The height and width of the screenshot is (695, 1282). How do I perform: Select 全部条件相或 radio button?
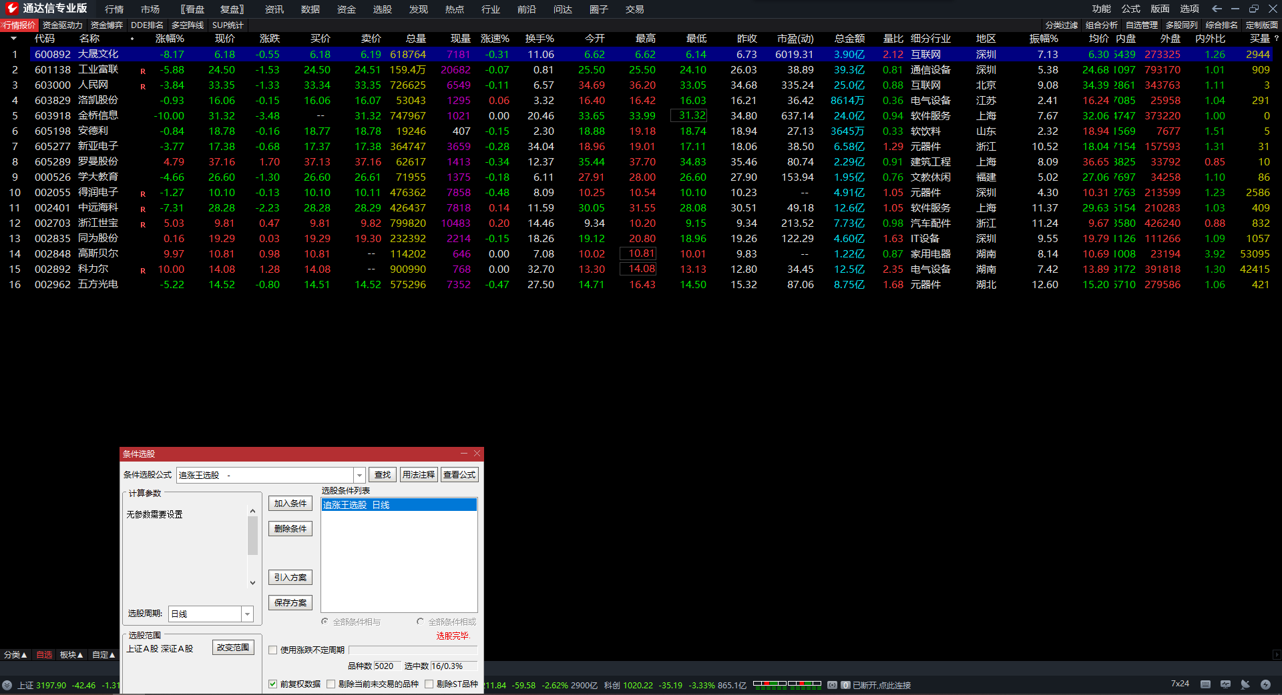pyautogui.click(x=420, y=622)
